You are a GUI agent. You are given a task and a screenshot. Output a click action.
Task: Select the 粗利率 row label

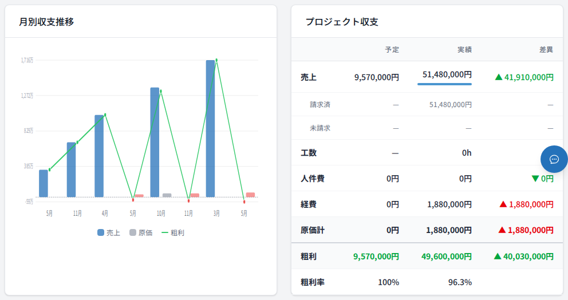point(313,282)
